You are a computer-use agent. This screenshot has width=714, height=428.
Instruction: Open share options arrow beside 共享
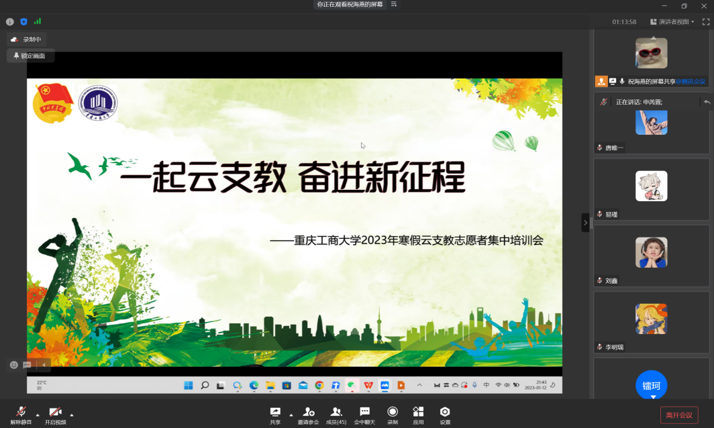pos(291,414)
